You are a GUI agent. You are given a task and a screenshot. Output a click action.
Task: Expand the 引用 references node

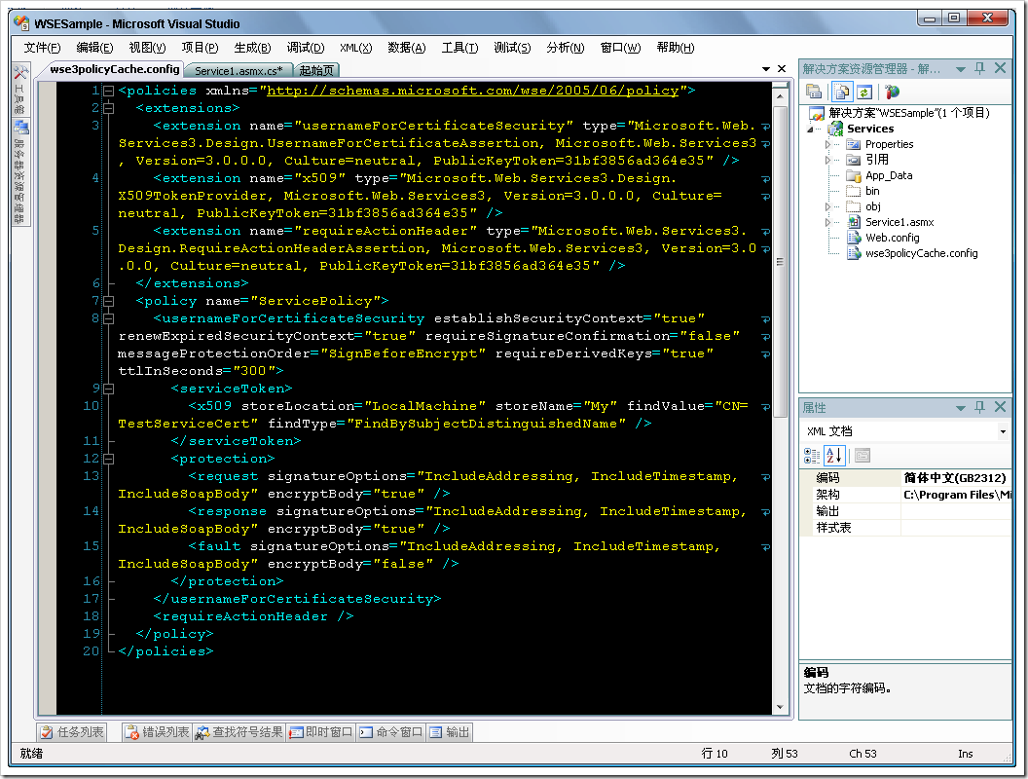tap(827, 160)
